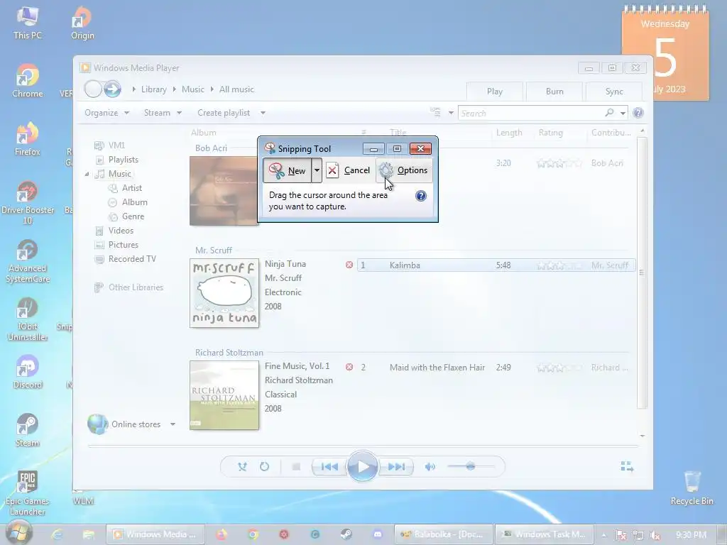This screenshot has width=727, height=545.
Task: Sort by the Rating column header
Action: click(x=551, y=133)
